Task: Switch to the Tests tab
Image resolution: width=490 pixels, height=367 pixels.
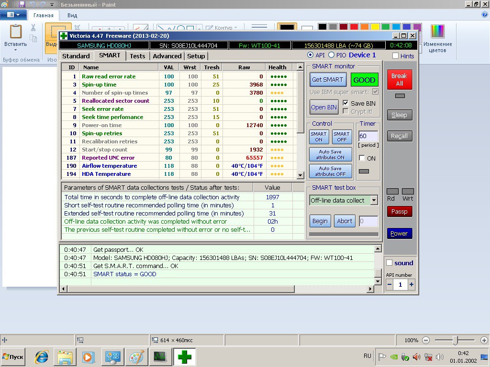Action: point(137,56)
